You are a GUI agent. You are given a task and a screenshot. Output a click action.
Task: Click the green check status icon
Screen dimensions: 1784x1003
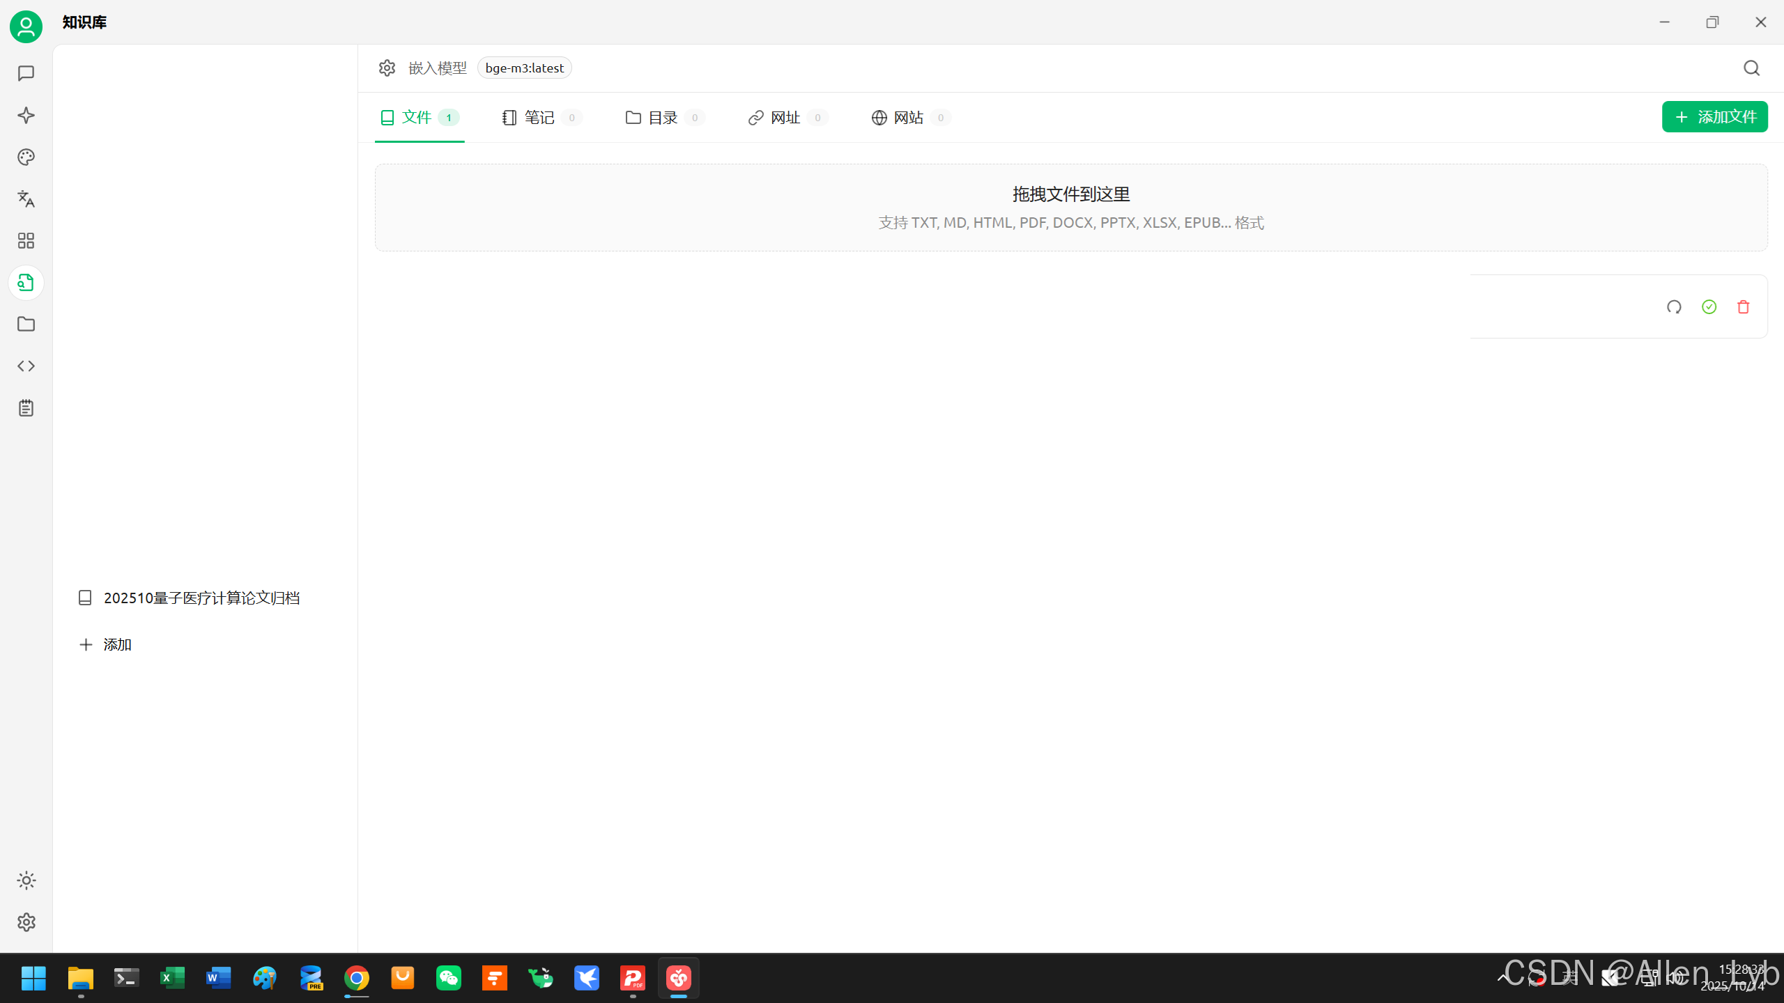[x=1709, y=306]
